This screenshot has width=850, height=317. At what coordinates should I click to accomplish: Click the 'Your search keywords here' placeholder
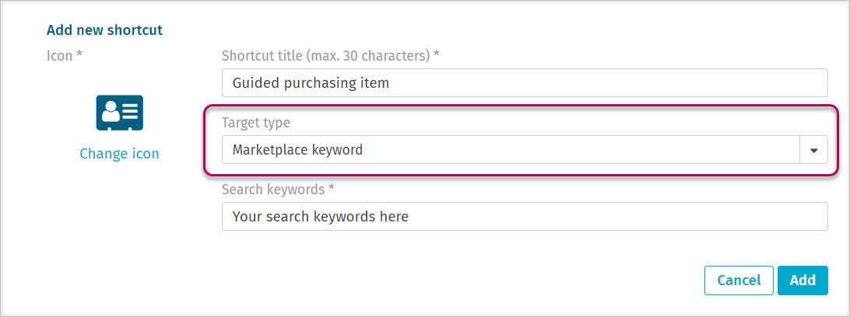coord(320,217)
